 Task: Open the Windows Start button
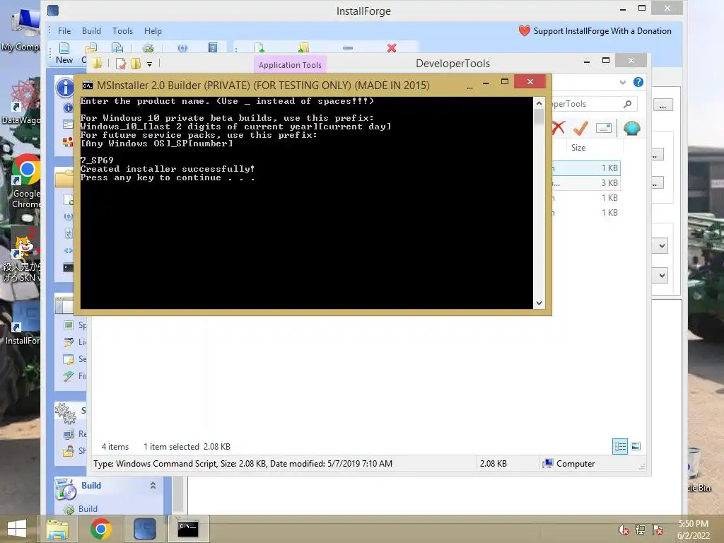coord(17,529)
